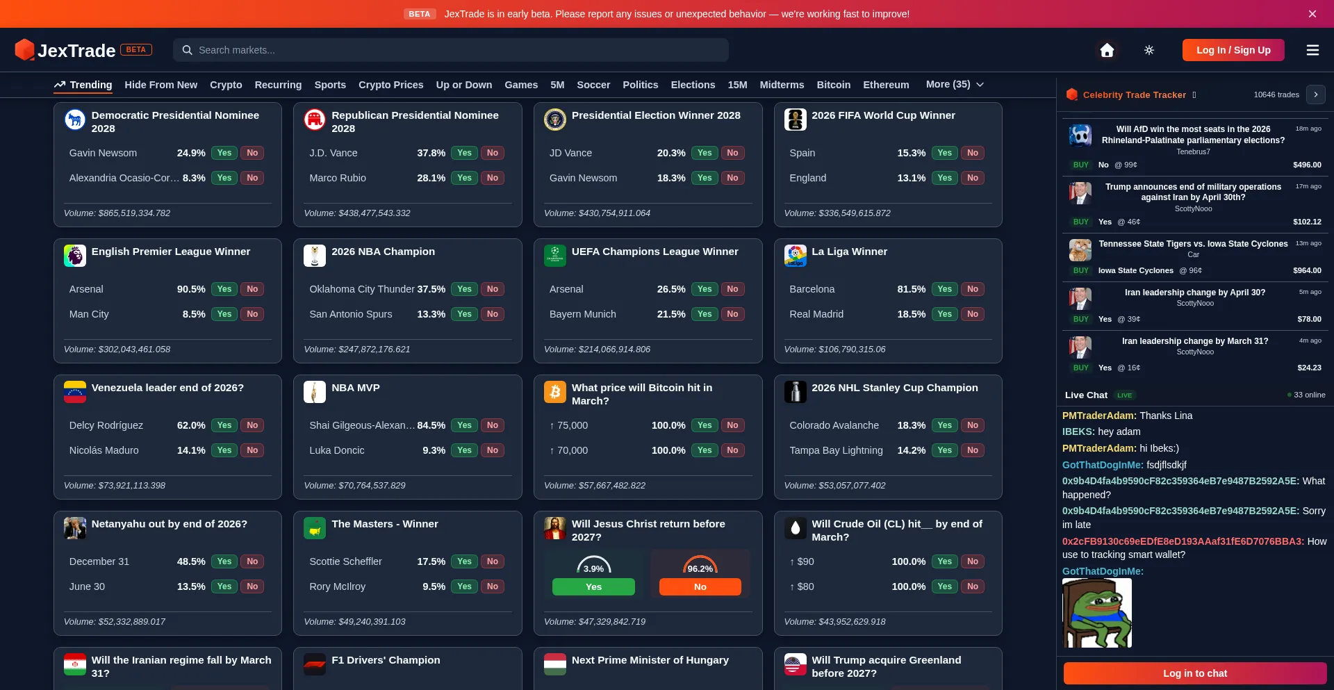1334x690 pixels.
Task: Expand the More (35) categories dropdown
Action: [x=955, y=84]
